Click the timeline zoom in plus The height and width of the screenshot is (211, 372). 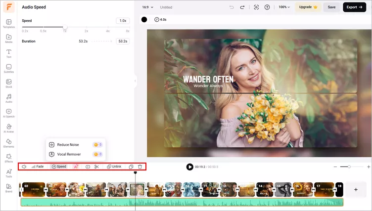pos(369,167)
